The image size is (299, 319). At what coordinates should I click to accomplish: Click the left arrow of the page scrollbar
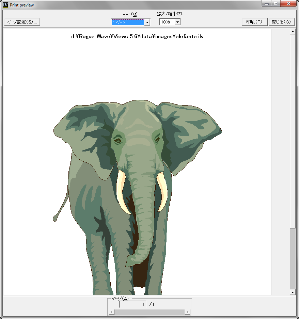point(111,312)
